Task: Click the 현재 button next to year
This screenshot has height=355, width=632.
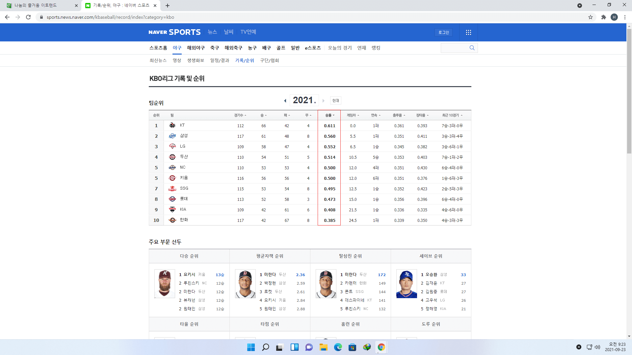Action: pyautogui.click(x=335, y=101)
